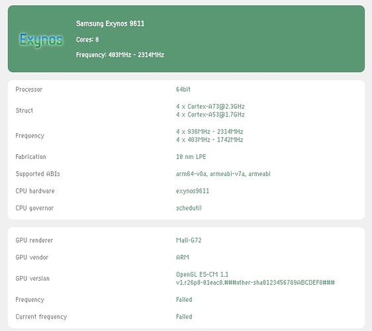Click 4 x Cortex-A73@2.3GHz value
The image size is (372, 331).
pos(210,107)
